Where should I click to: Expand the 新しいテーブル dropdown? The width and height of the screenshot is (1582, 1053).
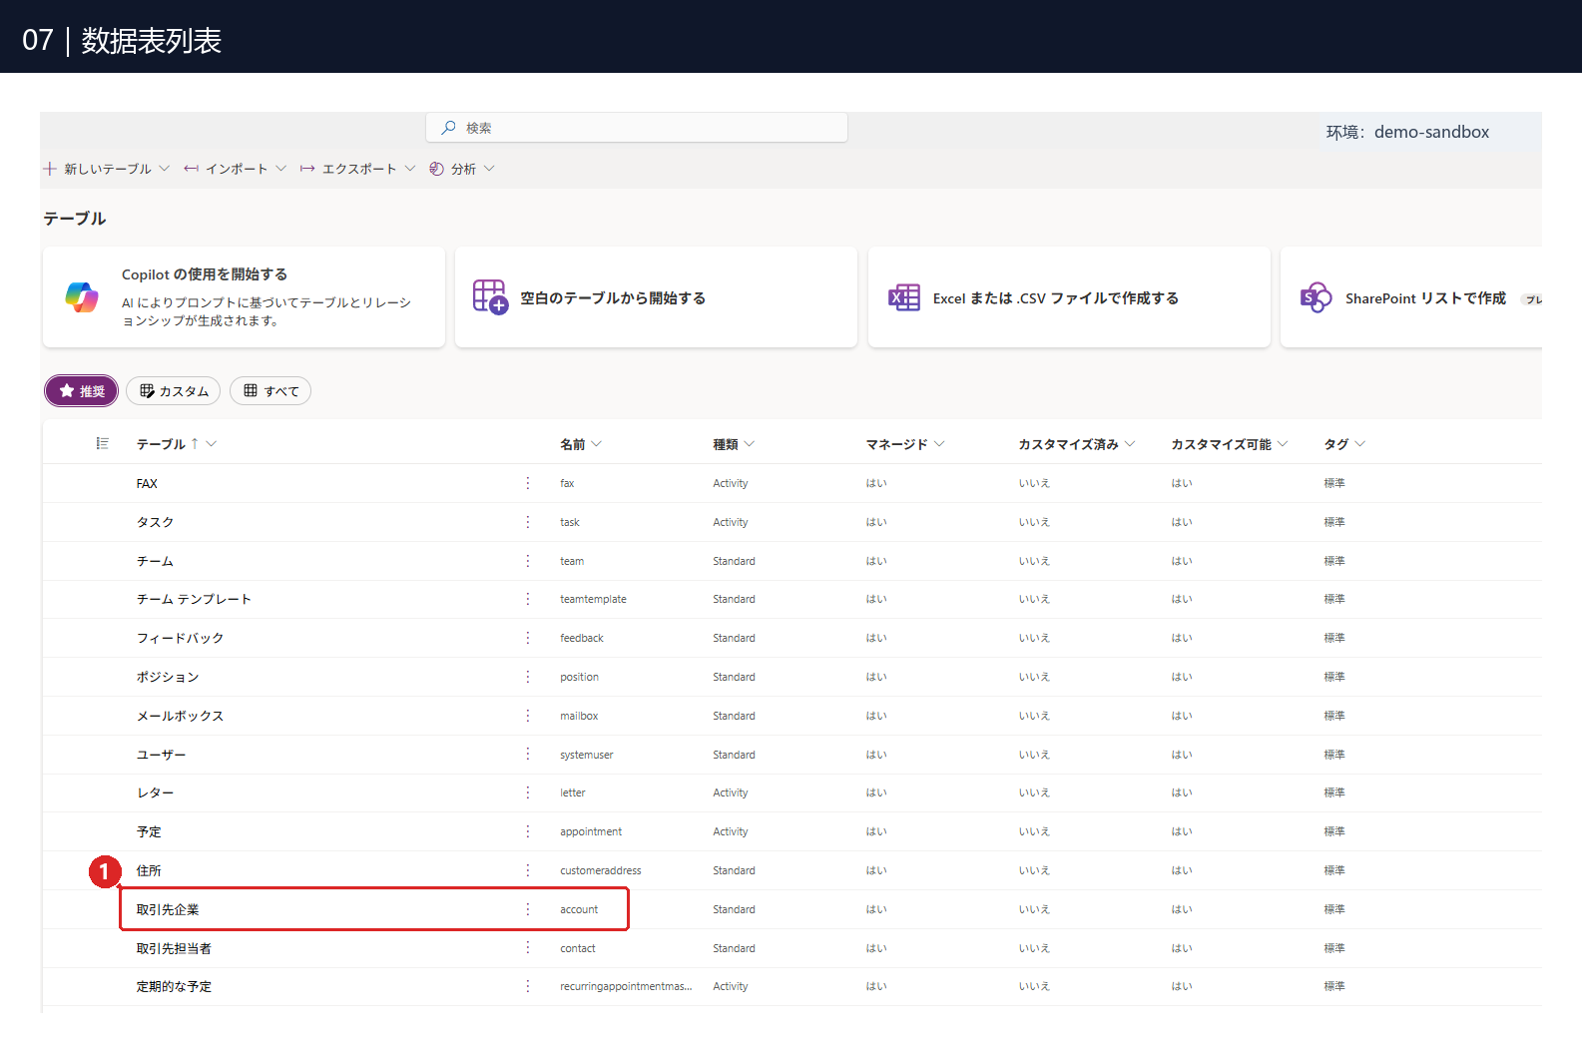(x=165, y=169)
